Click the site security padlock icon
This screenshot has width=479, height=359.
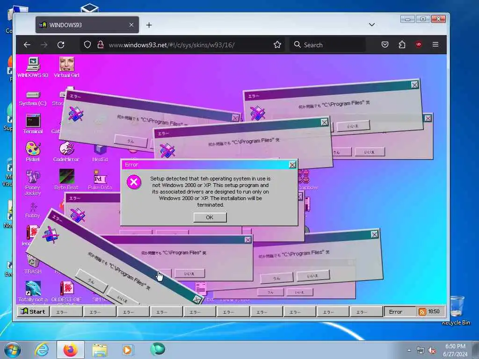point(101,45)
